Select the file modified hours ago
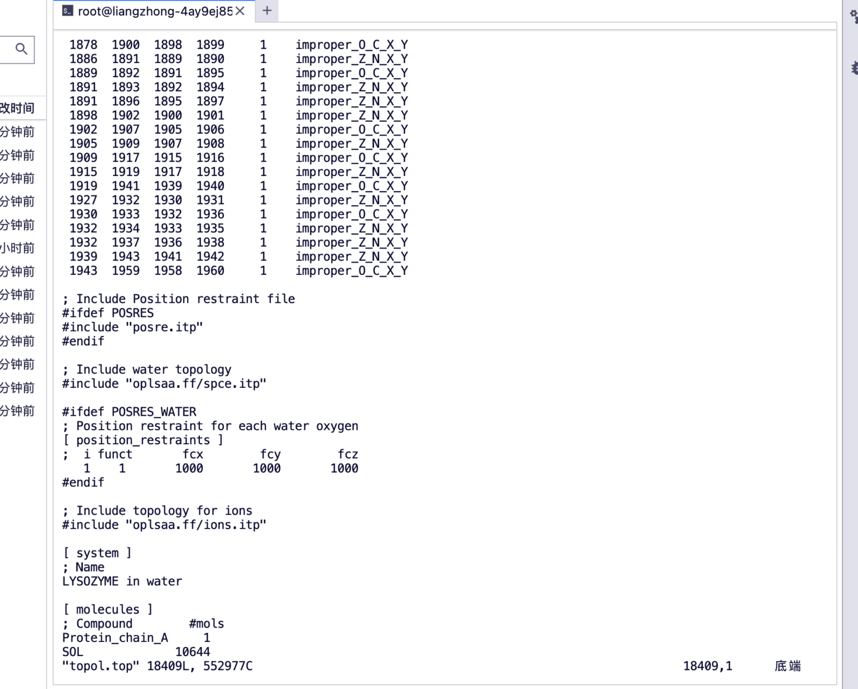Screen dimensions: 858x689 [18, 248]
